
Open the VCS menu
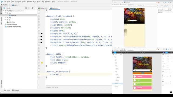pyautogui.click(x=43, y=2)
